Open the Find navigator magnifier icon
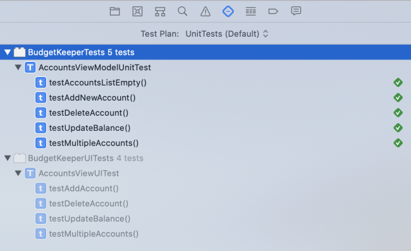 183,11
